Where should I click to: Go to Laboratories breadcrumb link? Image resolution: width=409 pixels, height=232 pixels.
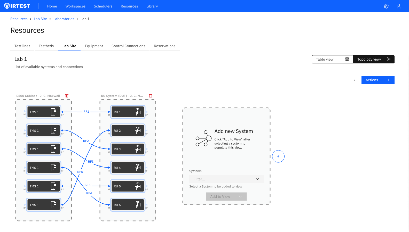tap(64, 19)
